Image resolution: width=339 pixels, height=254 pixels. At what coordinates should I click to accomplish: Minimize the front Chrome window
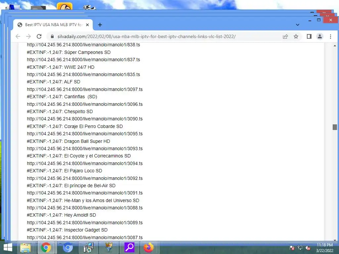click(310, 20)
